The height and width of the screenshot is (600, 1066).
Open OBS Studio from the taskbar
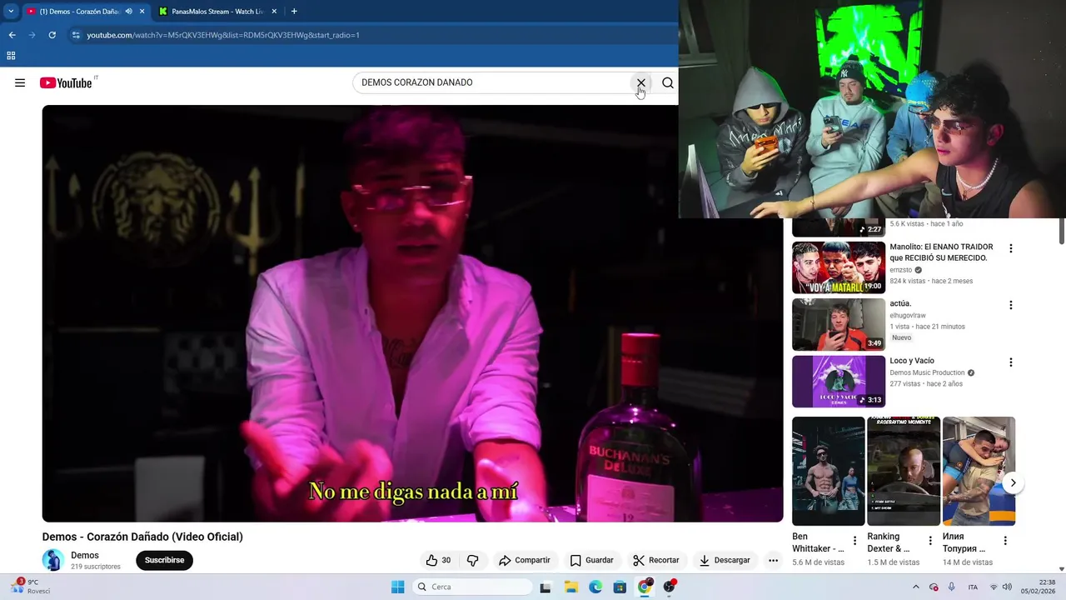pyautogui.click(x=670, y=587)
